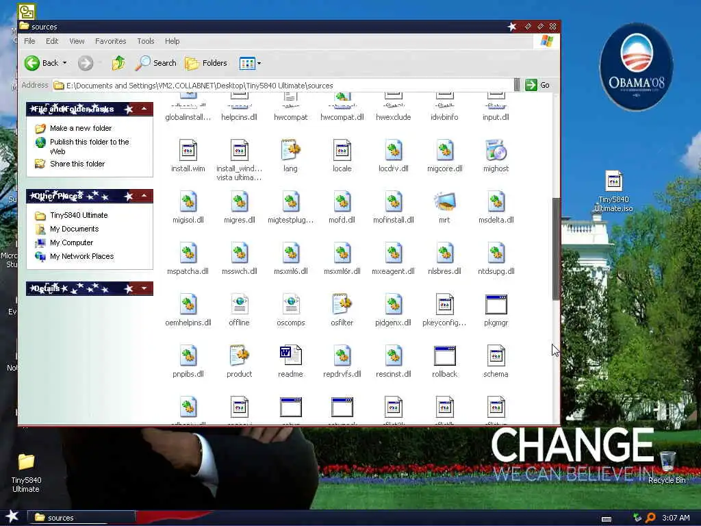Select the product file icon
This screenshot has width=701, height=526.
pyautogui.click(x=239, y=356)
